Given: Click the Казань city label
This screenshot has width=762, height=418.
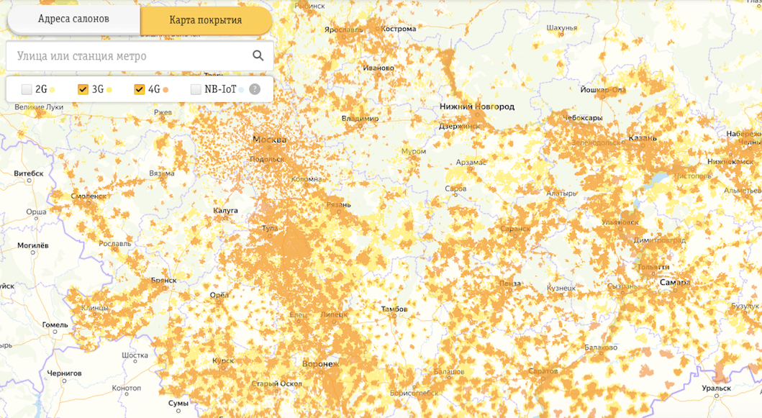Looking at the screenshot, I should point(641,137).
